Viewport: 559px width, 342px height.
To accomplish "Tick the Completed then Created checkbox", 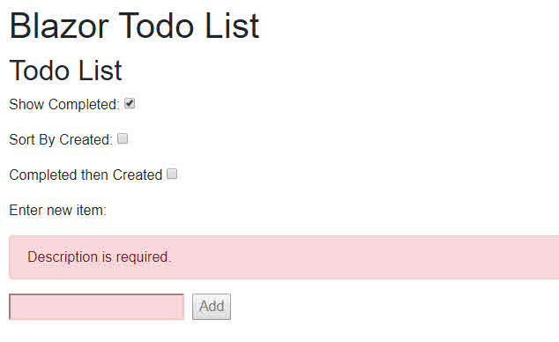I will tap(172, 174).
